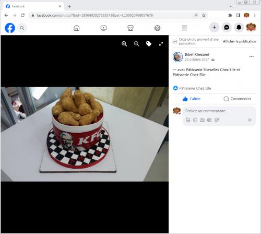
Task: Click the J'aime like button
Action: (x=192, y=99)
